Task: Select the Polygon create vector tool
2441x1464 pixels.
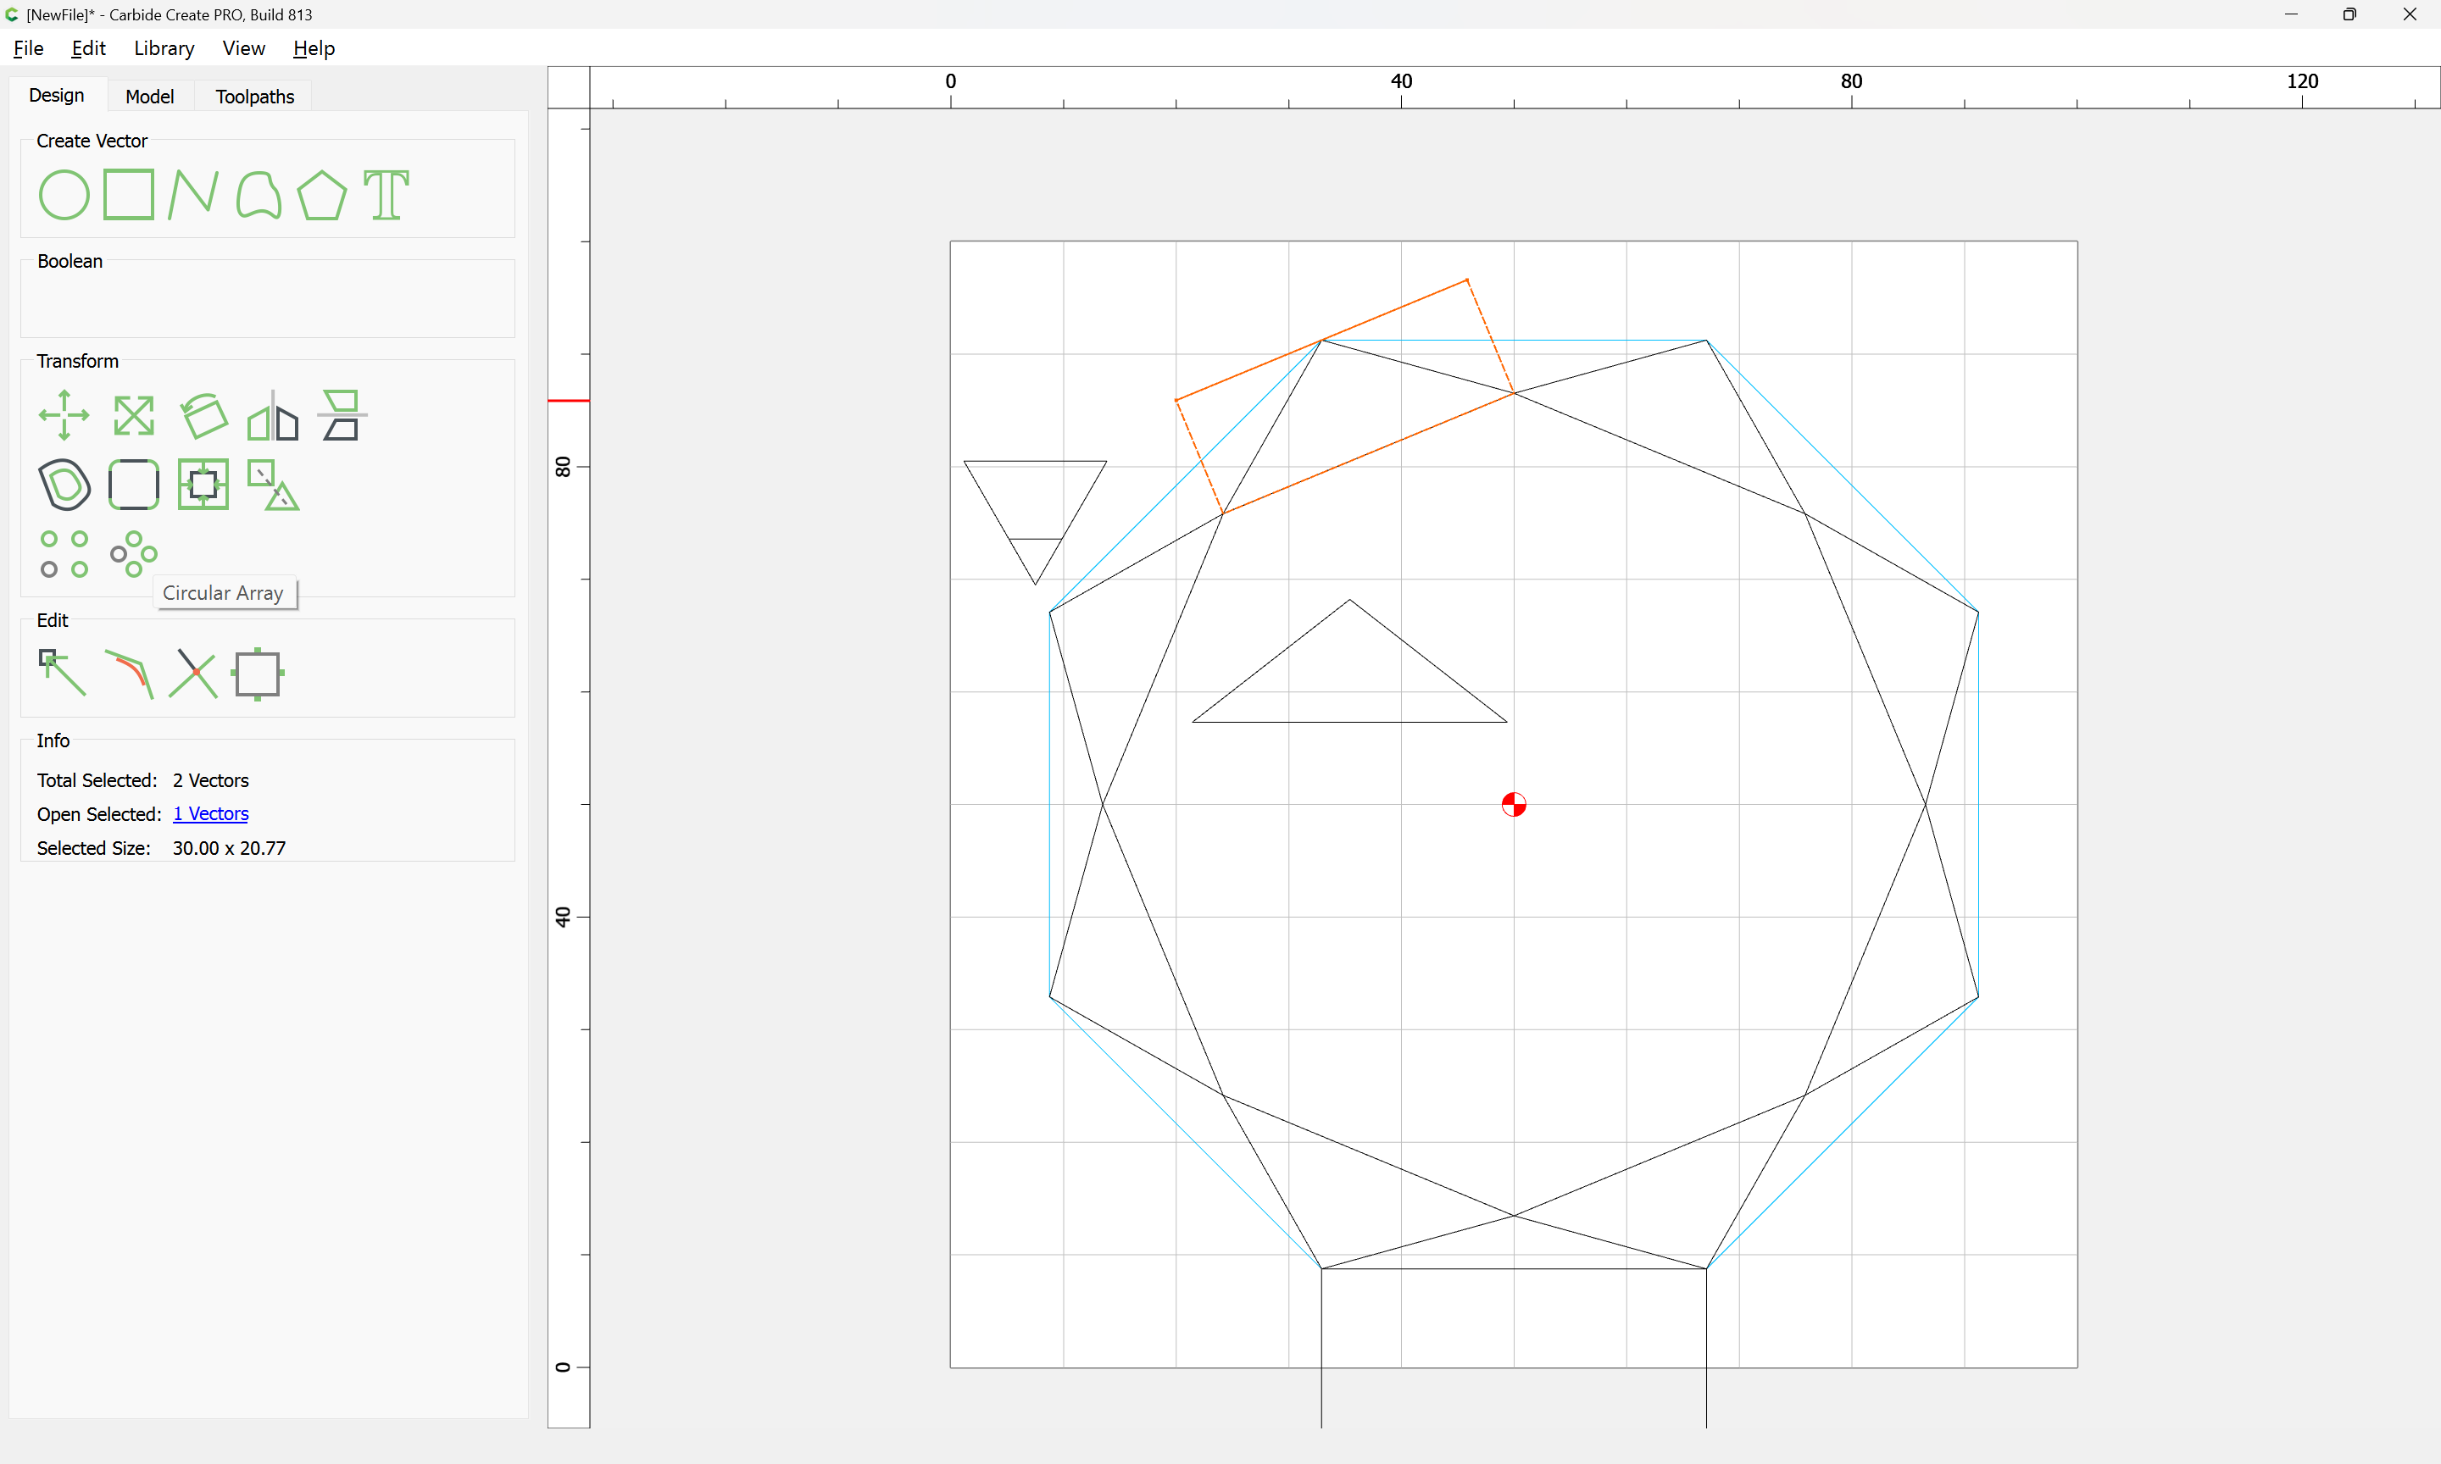Action: pos(323,194)
